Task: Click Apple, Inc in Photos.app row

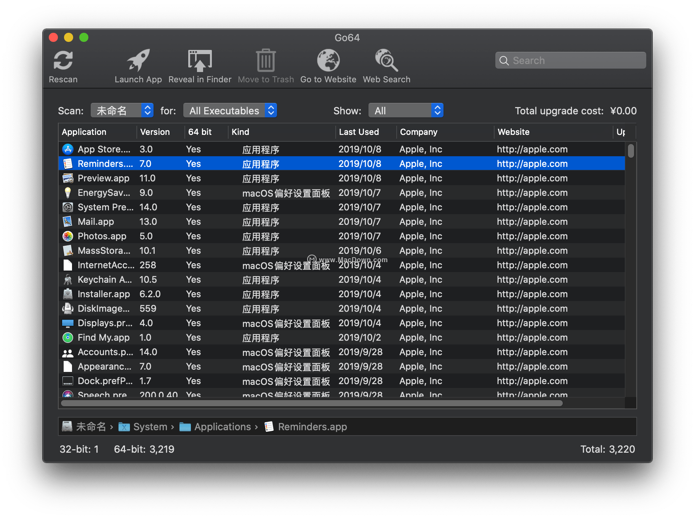Action: pyautogui.click(x=421, y=236)
